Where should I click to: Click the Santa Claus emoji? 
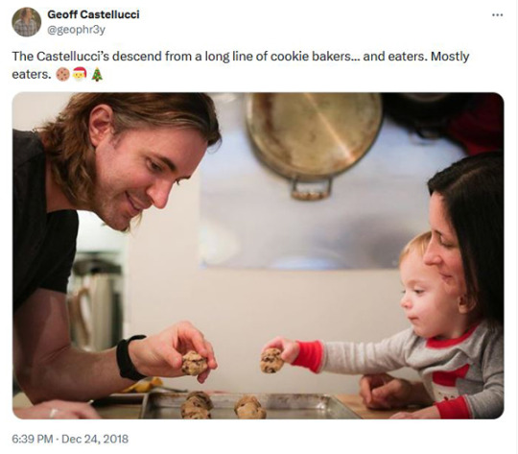click(x=80, y=74)
